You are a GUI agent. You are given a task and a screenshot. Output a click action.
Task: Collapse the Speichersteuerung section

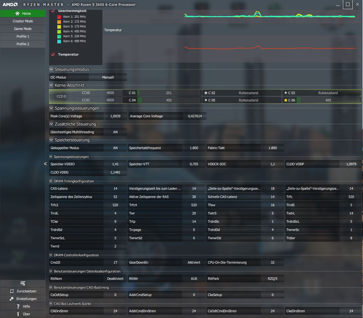[x=51, y=140]
